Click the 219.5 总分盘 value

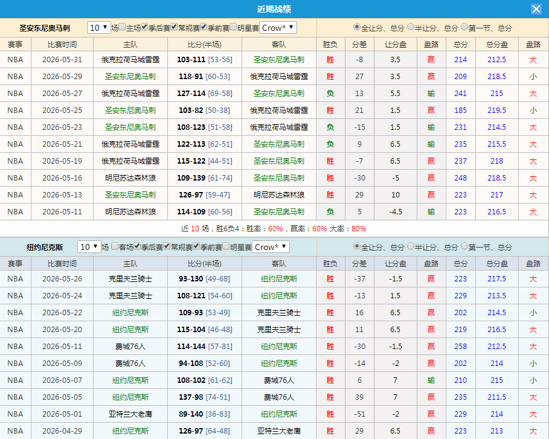pos(497,111)
